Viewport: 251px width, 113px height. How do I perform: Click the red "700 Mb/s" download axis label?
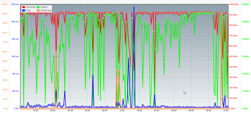point(233,36)
